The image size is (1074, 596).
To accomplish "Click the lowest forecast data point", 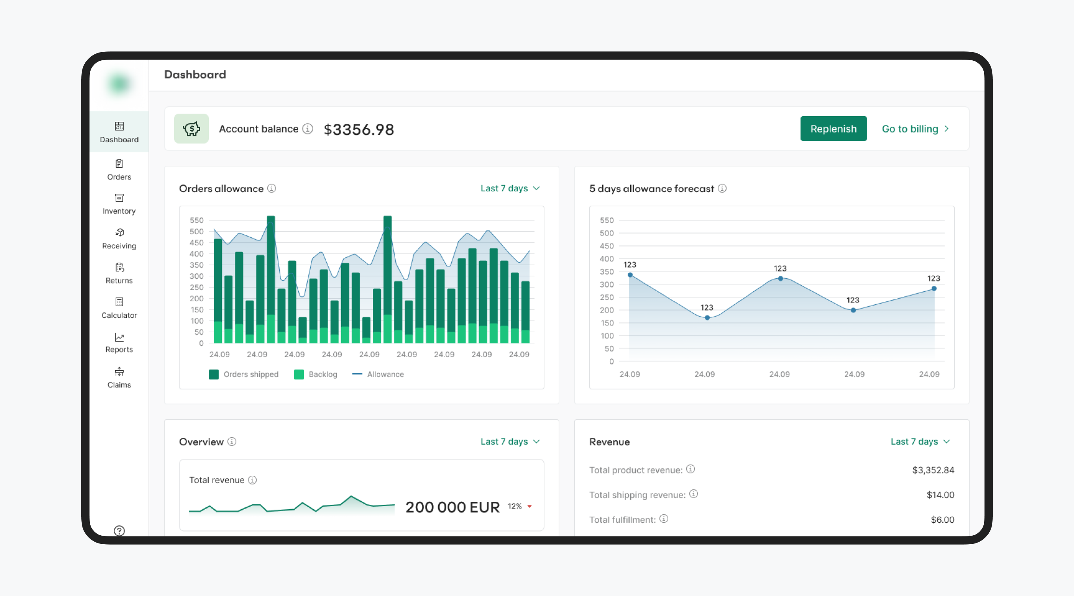I will pyautogui.click(x=707, y=318).
